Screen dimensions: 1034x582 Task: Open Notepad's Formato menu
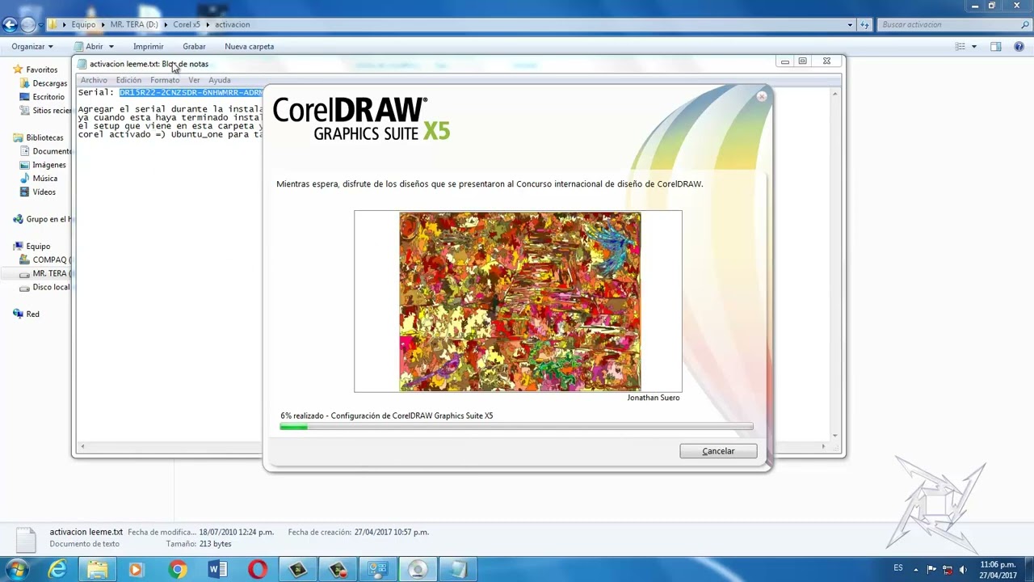click(x=165, y=80)
